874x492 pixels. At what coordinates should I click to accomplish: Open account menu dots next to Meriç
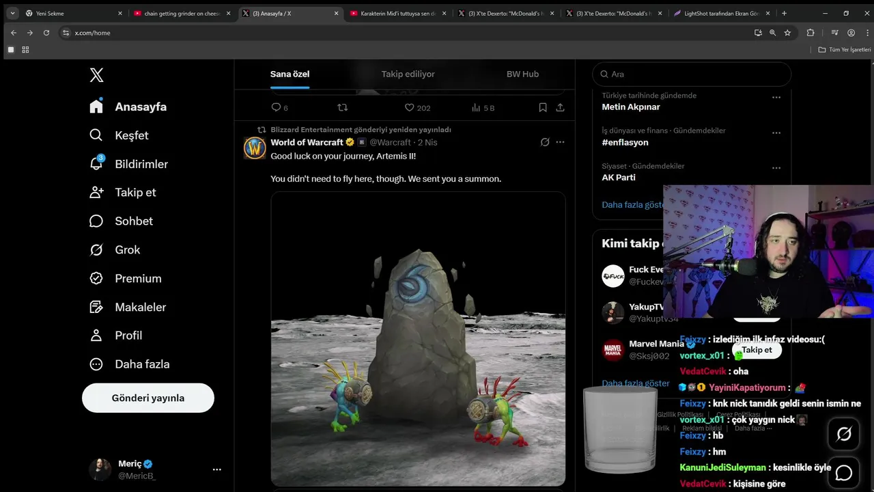pos(216,469)
